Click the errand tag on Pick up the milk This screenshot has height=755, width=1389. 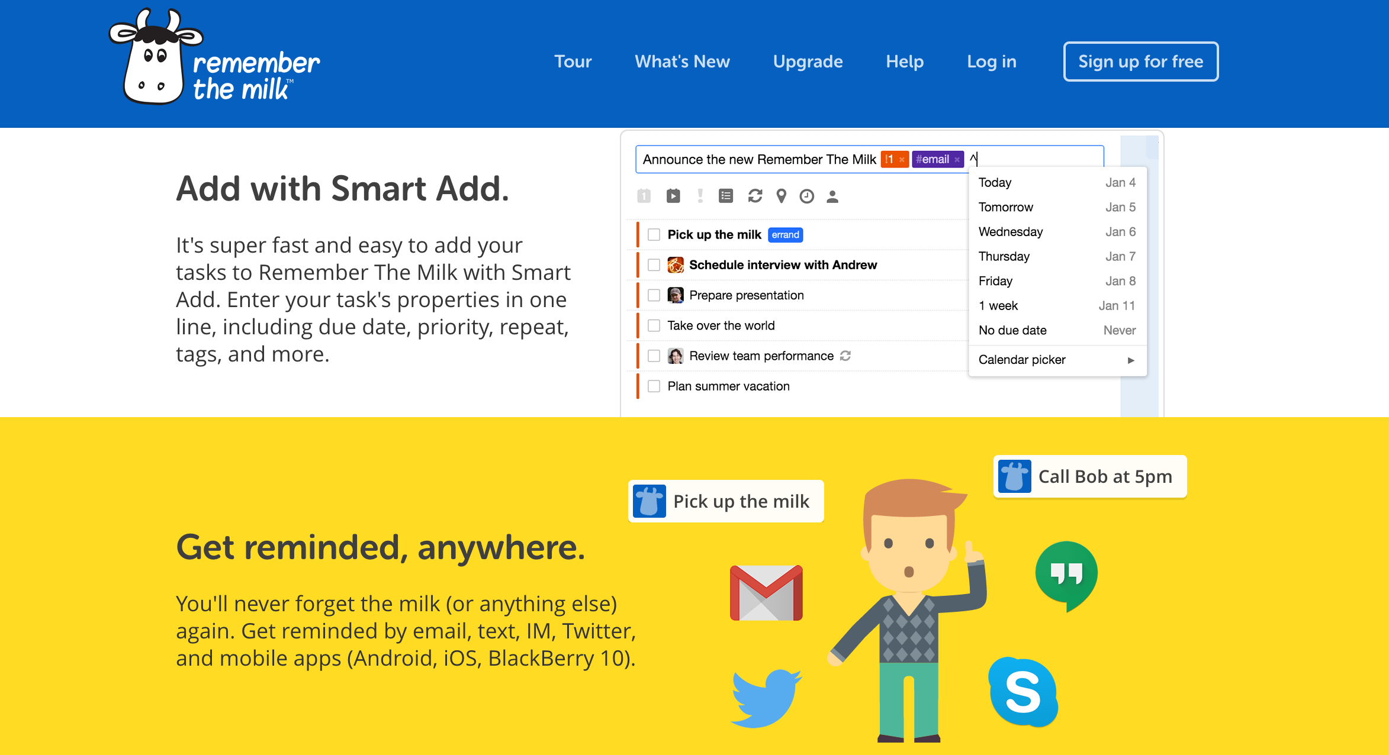click(x=785, y=235)
